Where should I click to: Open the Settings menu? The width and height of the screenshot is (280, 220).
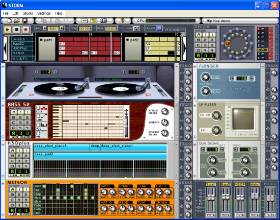[x=44, y=13]
